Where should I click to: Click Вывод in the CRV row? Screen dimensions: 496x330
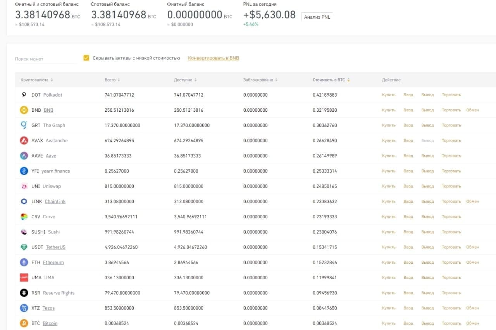coord(427,216)
